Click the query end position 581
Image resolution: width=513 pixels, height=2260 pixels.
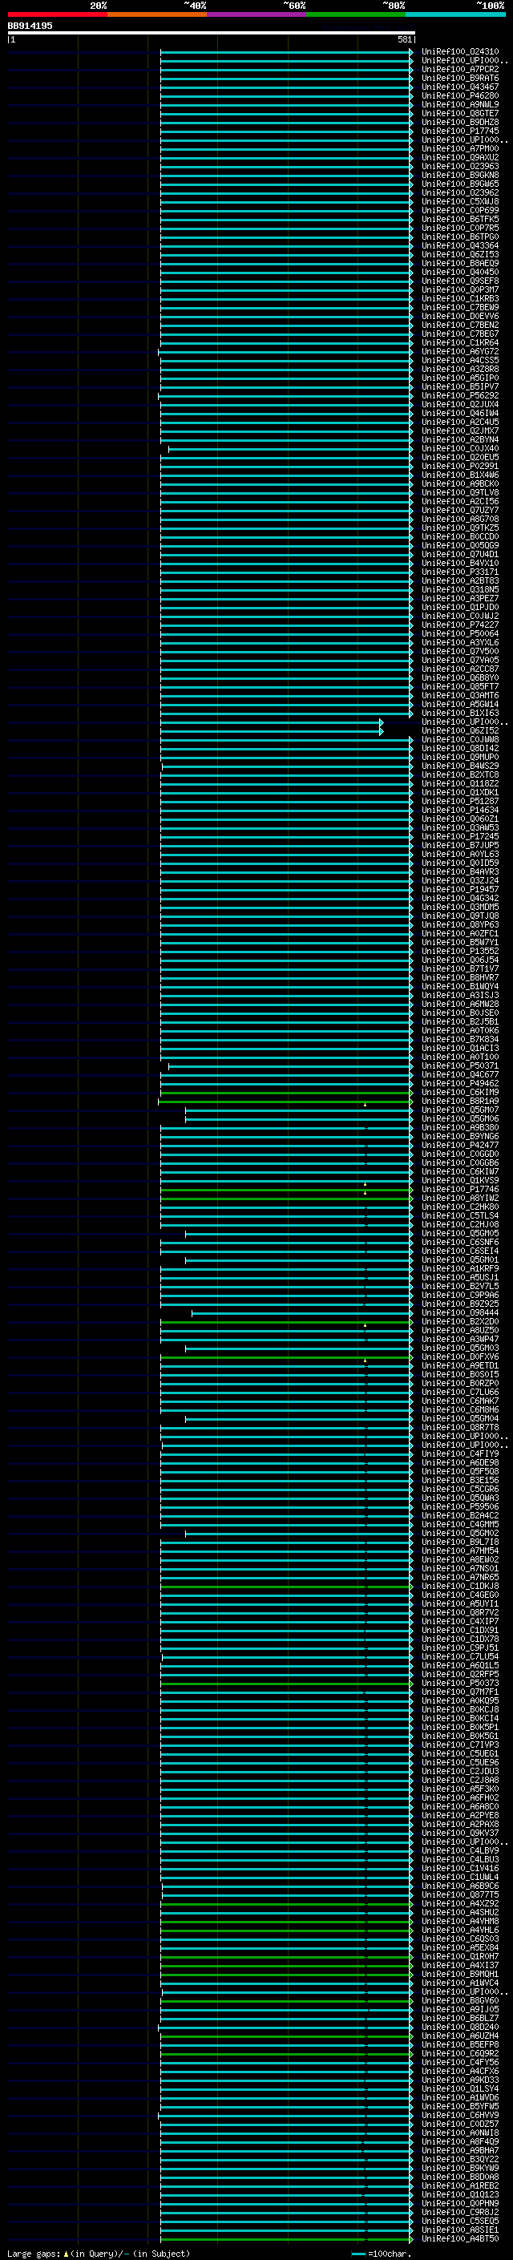point(404,39)
